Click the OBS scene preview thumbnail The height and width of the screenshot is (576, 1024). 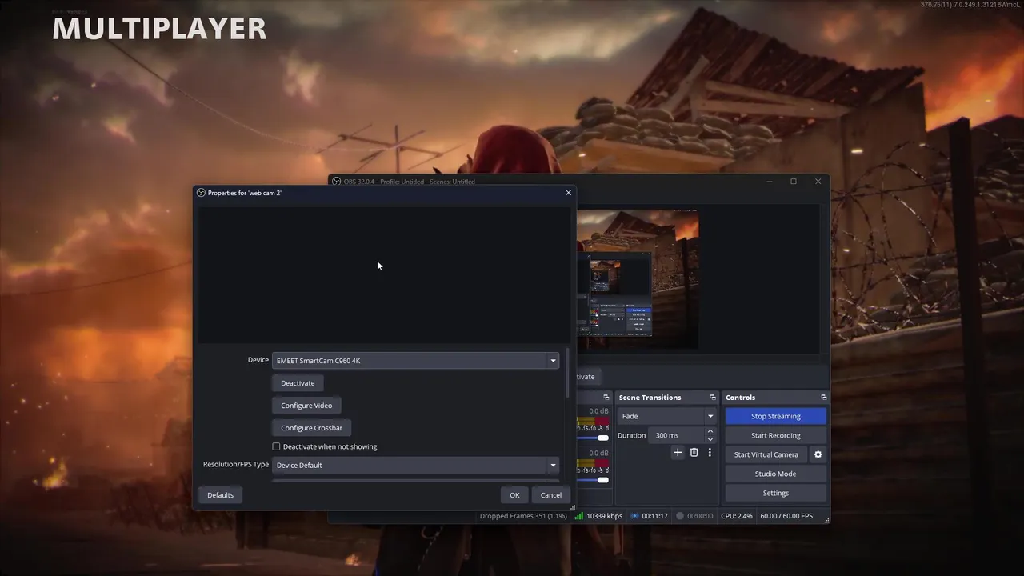pos(638,279)
